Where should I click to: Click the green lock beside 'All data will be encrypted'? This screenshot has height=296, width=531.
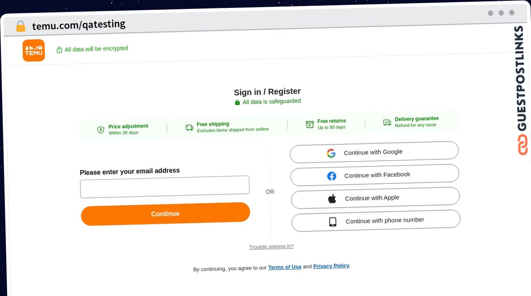coord(59,50)
